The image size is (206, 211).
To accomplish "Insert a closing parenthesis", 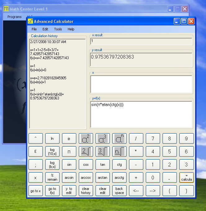I will 186,191.
